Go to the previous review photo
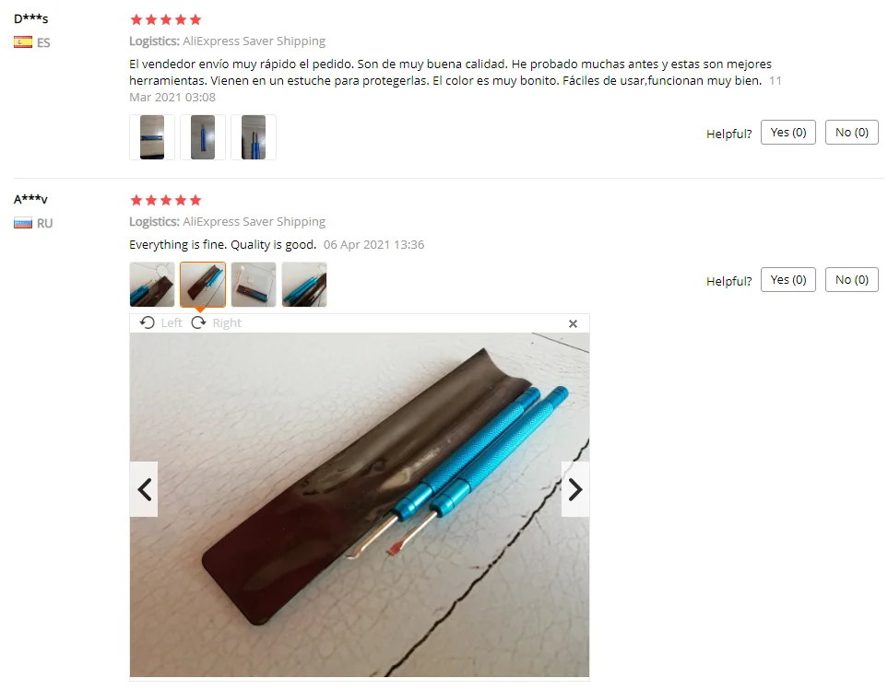 click(144, 489)
